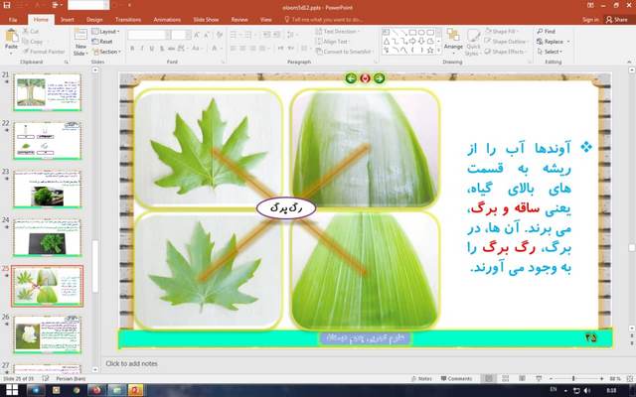This screenshot has height=397, width=636.
Task: Select Normal view in status bar
Action: [x=489, y=378]
